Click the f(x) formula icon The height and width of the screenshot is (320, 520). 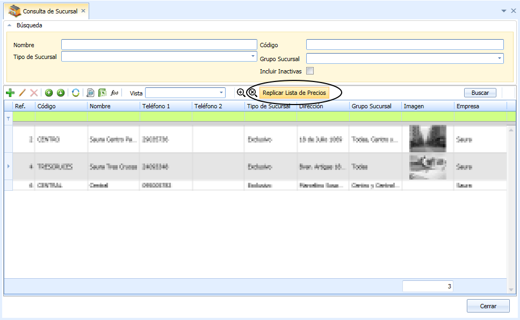pos(114,93)
